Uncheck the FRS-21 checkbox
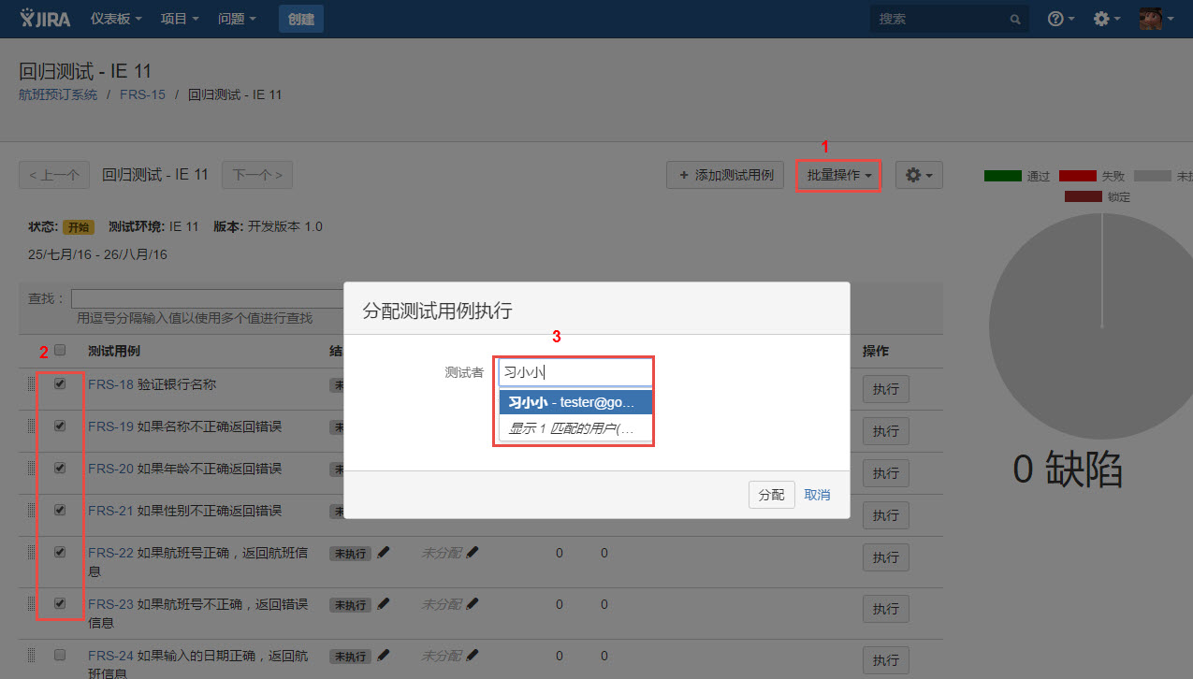This screenshot has width=1193, height=679. (60, 510)
